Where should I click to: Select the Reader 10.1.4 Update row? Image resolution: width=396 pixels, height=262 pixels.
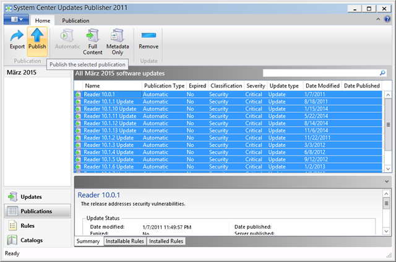228,152
